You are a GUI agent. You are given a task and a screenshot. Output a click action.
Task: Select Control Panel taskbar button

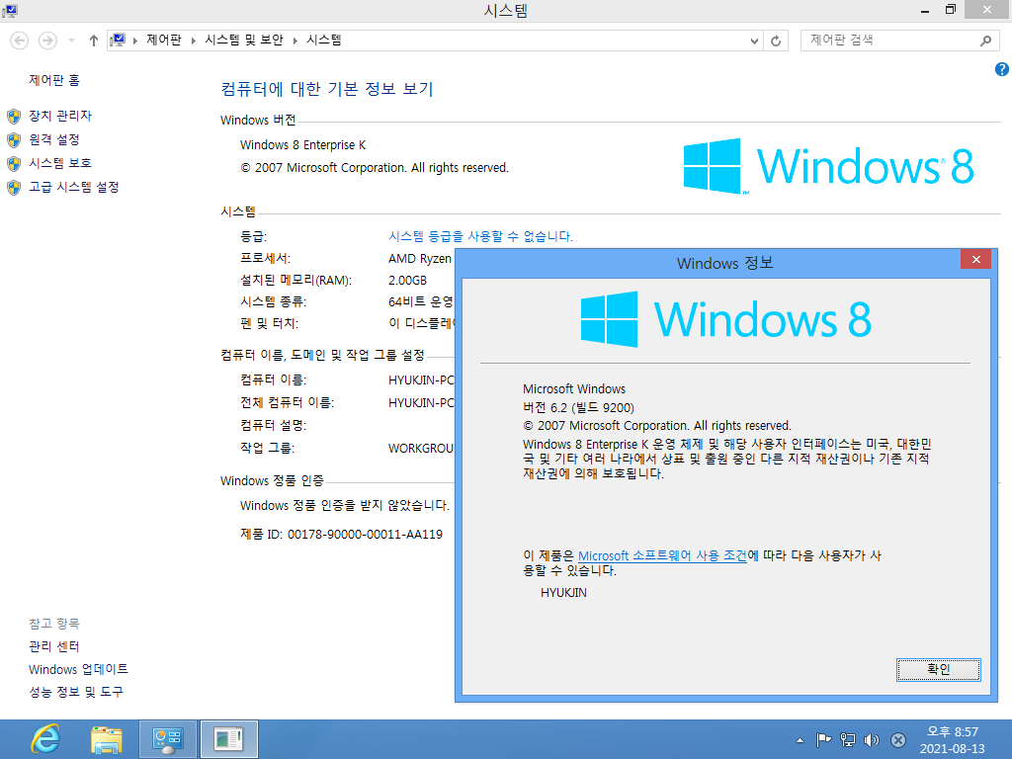(x=168, y=739)
